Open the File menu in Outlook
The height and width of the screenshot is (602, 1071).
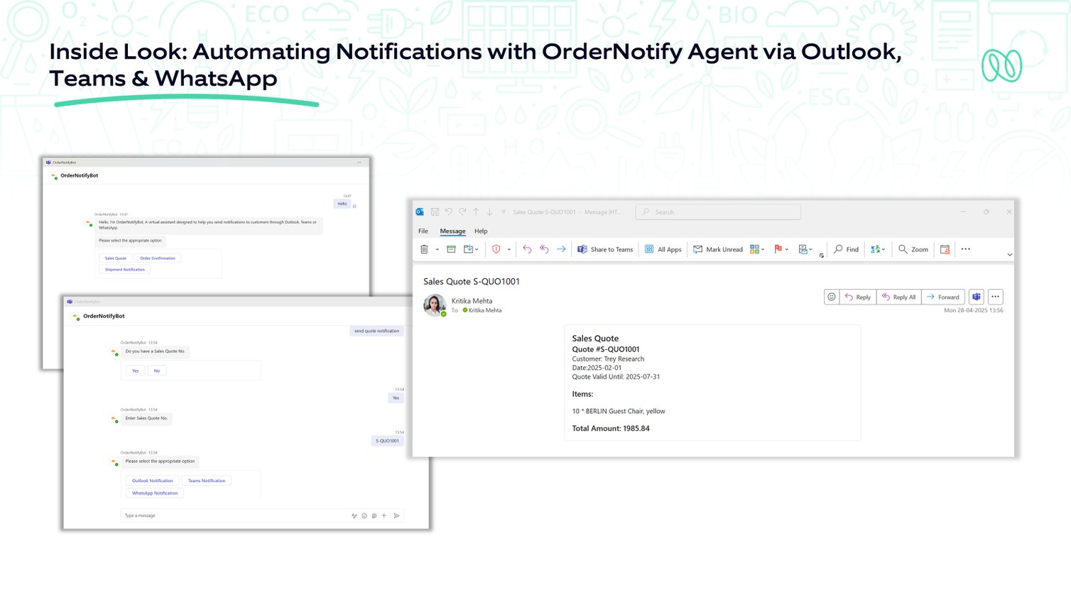423,231
